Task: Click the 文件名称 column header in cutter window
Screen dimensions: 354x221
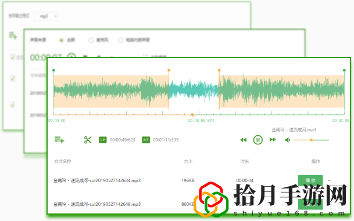Action: 63,161
